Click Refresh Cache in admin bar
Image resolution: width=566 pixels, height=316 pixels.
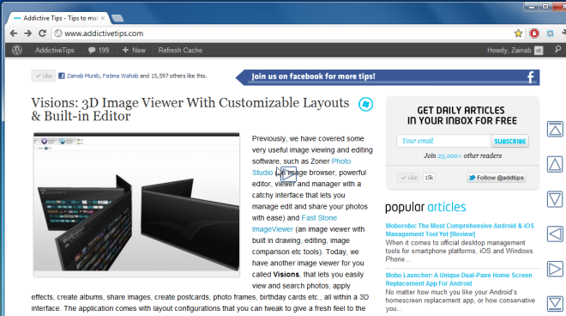point(180,51)
